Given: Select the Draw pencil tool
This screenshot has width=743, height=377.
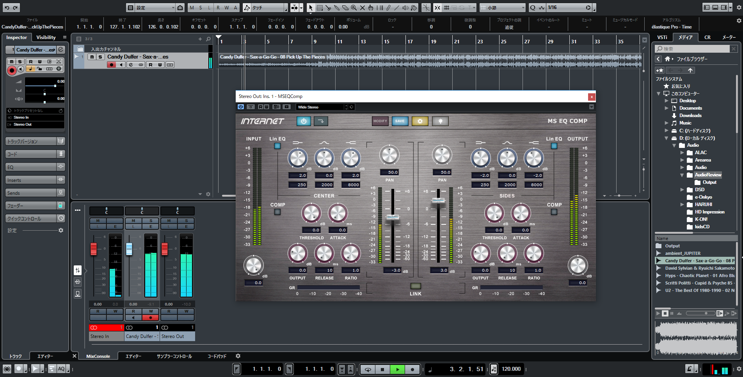Looking at the screenshot, I should [388, 7].
